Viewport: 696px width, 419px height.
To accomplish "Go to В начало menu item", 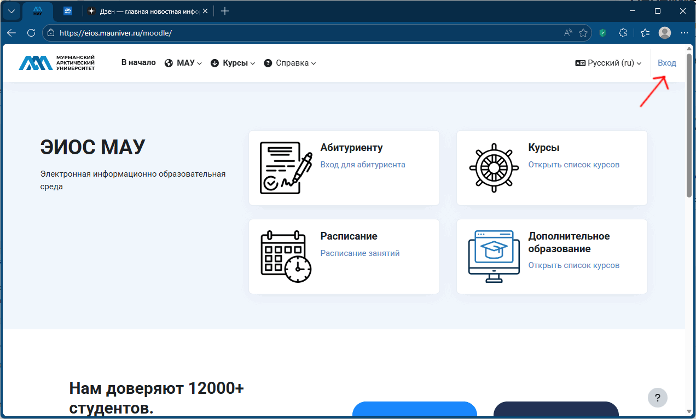I will (x=138, y=63).
